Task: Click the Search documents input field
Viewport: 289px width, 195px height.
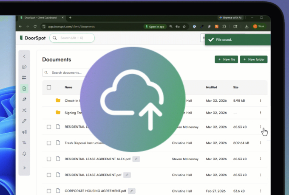Action: tap(68, 72)
